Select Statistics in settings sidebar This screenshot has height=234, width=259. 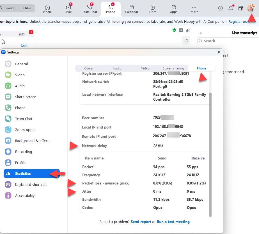[x=31, y=174]
